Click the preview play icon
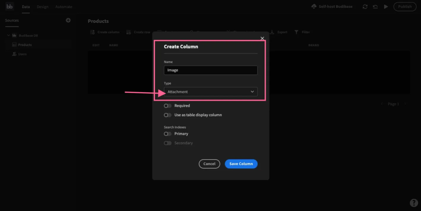421x211 pixels. pos(386,7)
